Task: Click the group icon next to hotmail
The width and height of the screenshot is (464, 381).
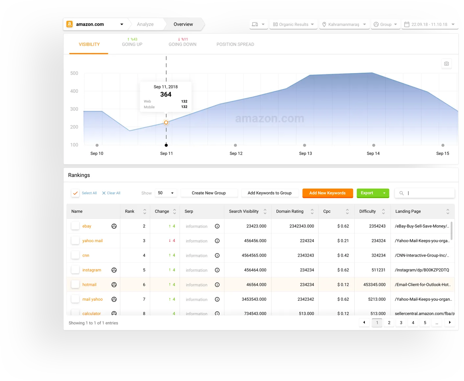Action: [x=114, y=285]
